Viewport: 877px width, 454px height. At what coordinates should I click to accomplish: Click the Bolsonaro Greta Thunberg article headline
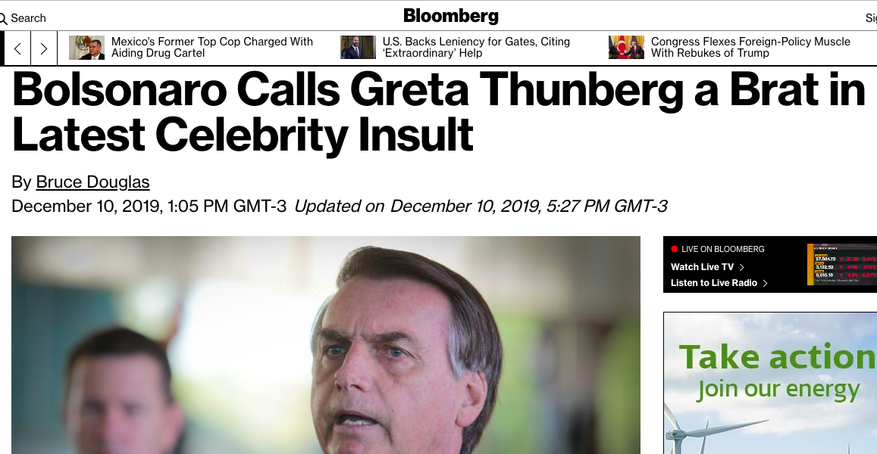[x=438, y=112]
